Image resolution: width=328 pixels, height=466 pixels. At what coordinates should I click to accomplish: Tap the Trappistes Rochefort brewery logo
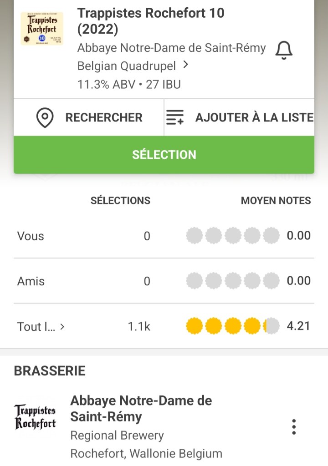pos(35,417)
